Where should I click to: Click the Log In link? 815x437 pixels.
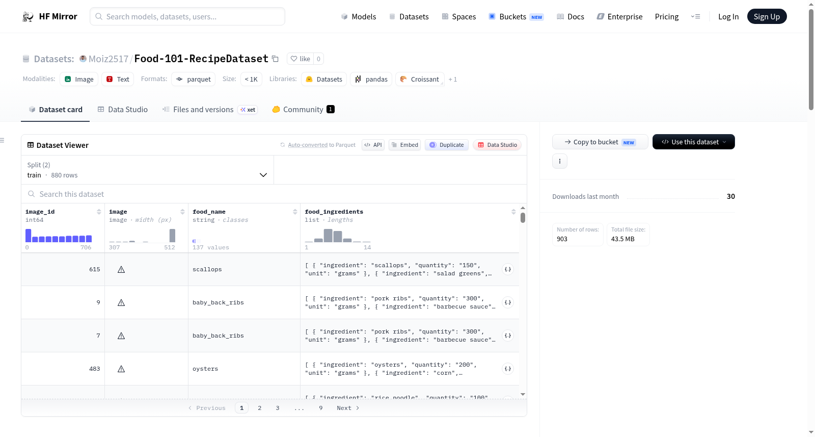(728, 17)
